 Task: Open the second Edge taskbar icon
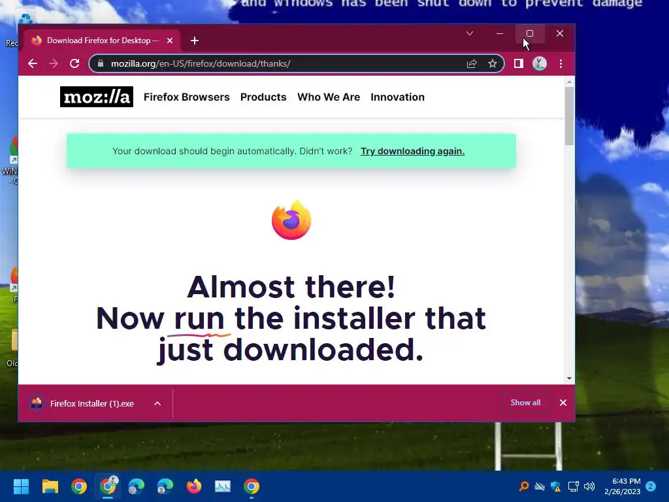click(x=165, y=486)
